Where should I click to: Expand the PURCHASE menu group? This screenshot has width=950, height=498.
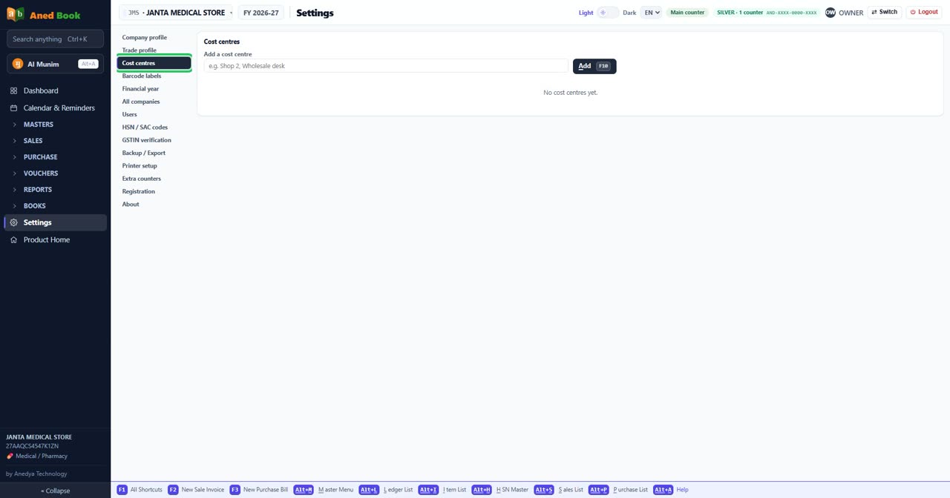coord(56,157)
